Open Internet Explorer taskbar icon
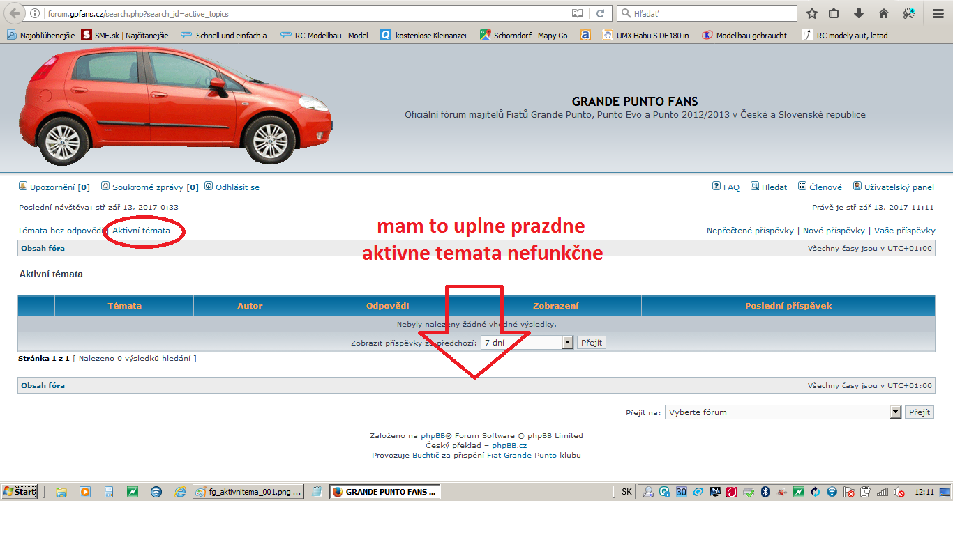 [x=180, y=492]
